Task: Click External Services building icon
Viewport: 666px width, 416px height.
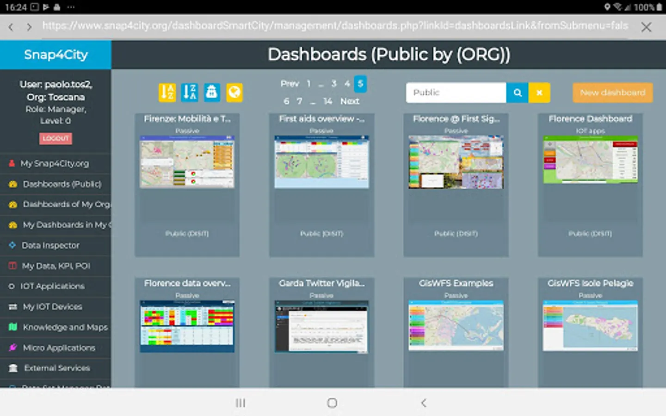Action: (x=13, y=368)
